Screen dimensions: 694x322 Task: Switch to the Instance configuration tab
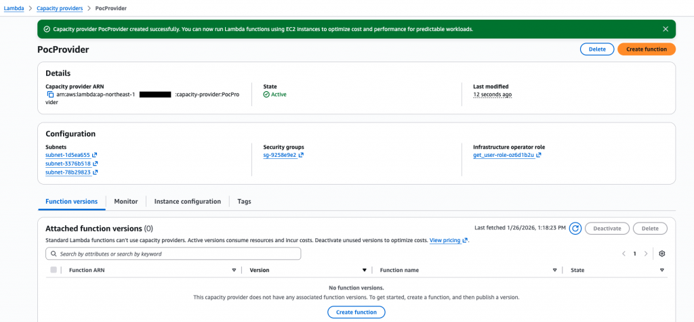click(x=187, y=202)
